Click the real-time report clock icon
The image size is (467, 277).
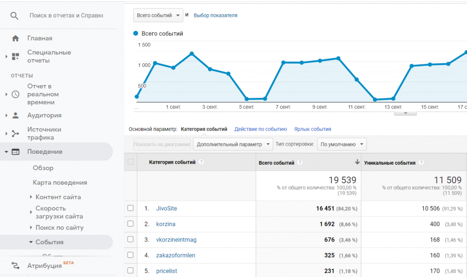[16, 95]
